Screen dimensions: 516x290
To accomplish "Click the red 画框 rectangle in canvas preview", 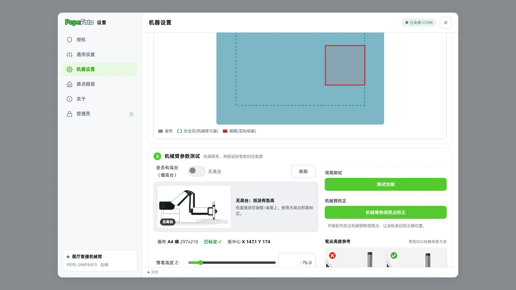I will pyautogui.click(x=345, y=65).
